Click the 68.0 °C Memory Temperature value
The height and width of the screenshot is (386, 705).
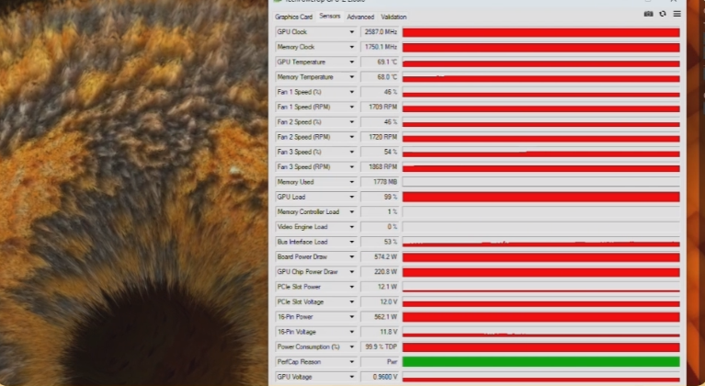pyautogui.click(x=380, y=77)
